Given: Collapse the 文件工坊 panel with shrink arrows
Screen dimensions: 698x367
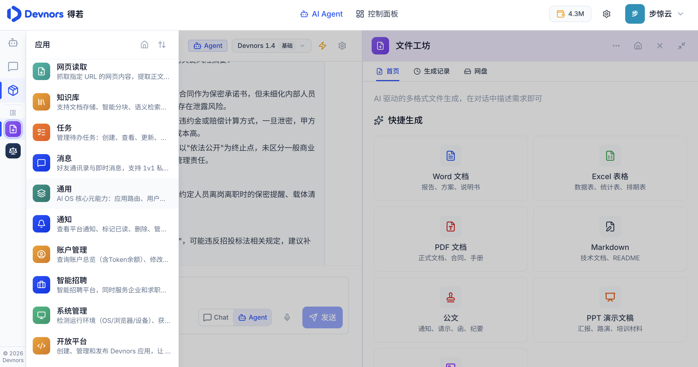Looking at the screenshot, I should (681, 45).
